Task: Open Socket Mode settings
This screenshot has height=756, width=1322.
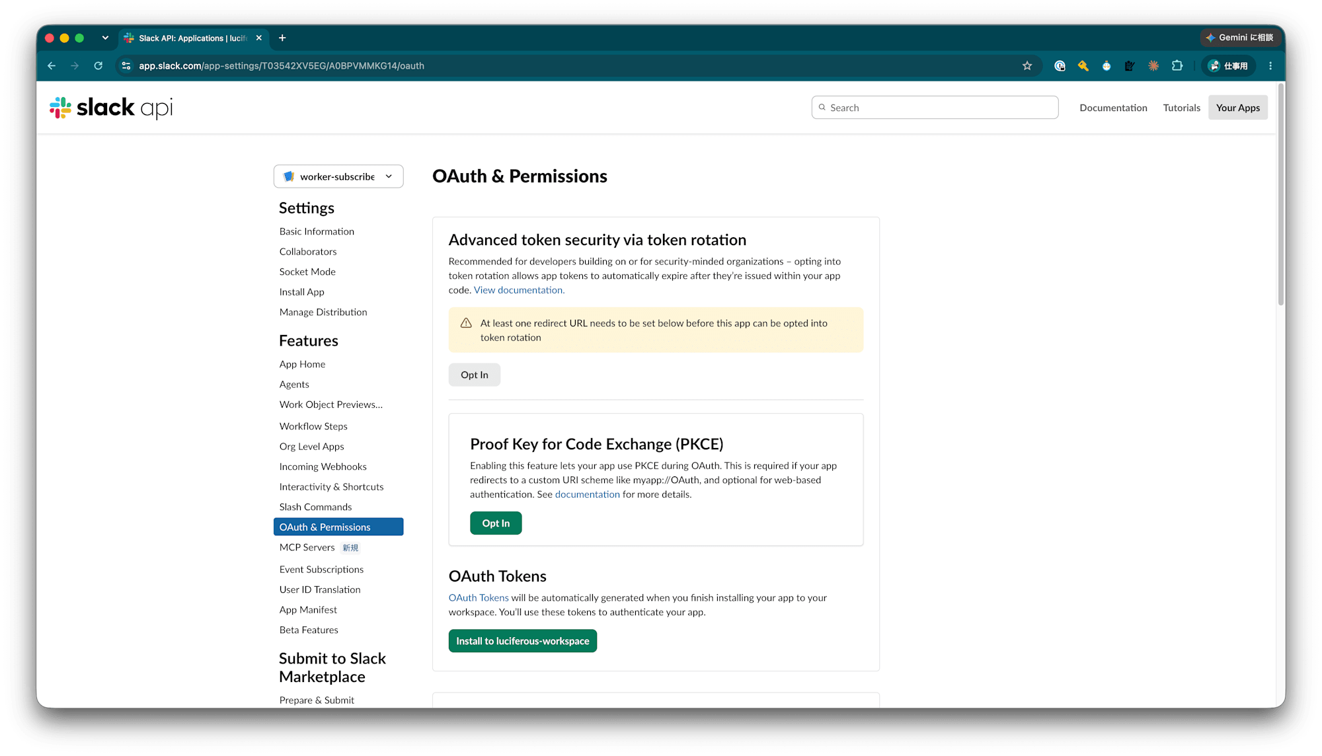Action: click(307, 272)
